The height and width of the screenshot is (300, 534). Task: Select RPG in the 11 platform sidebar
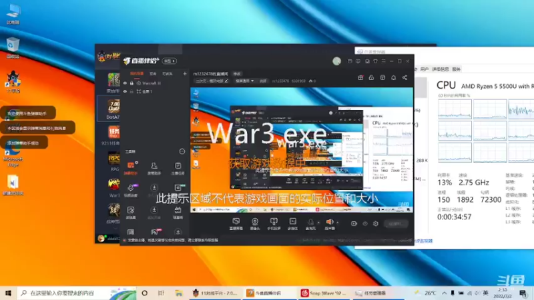tap(113, 161)
